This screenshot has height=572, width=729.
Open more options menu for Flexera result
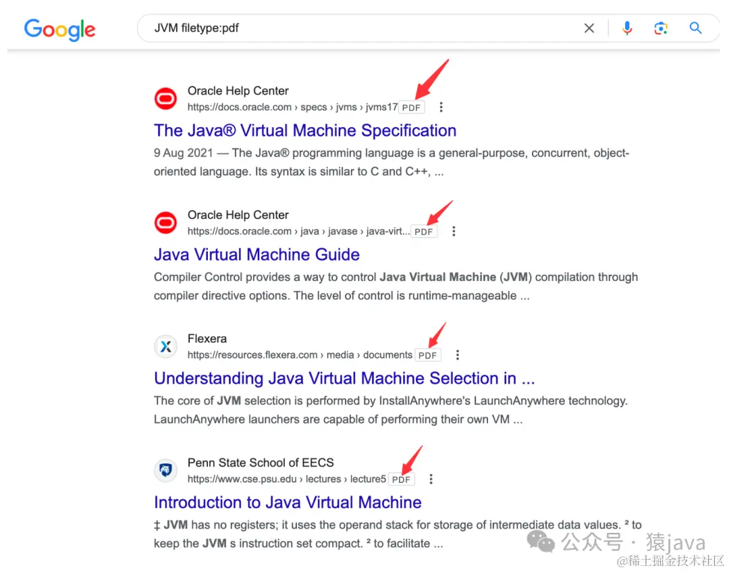coord(458,355)
